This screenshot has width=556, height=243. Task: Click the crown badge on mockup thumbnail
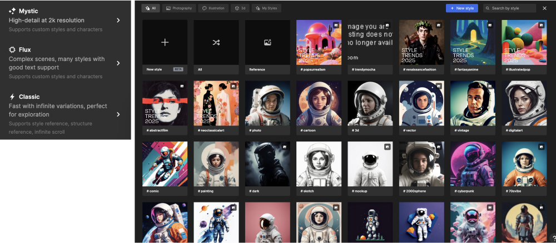(x=387, y=147)
